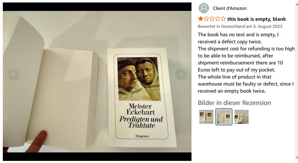Click the filled orange first star
Image resolution: width=298 pixels, height=163 pixels.
point(200,19)
